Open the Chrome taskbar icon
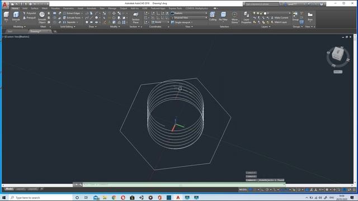 click(x=114, y=198)
